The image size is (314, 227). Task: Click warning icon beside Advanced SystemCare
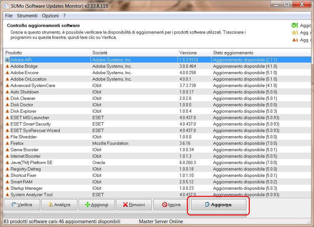[7, 85]
